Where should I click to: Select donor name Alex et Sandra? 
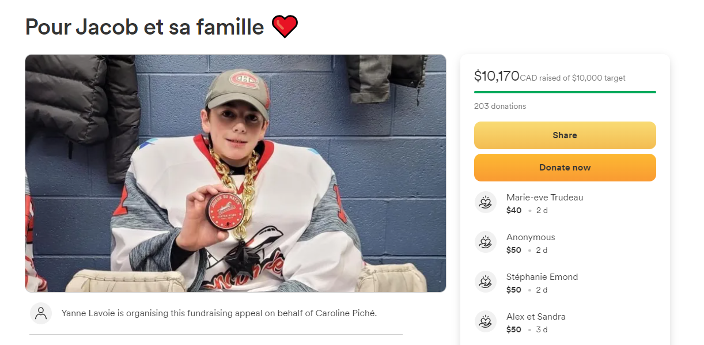[536, 317]
